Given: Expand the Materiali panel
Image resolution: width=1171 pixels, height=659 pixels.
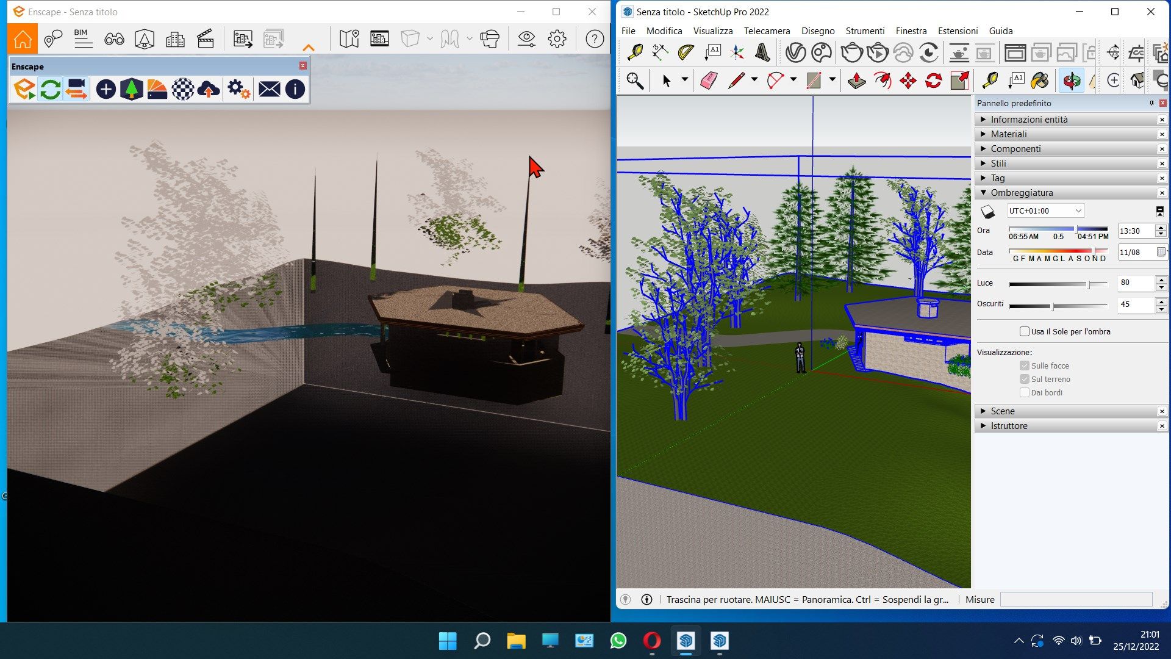Looking at the screenshot, I should [1009, 134].
